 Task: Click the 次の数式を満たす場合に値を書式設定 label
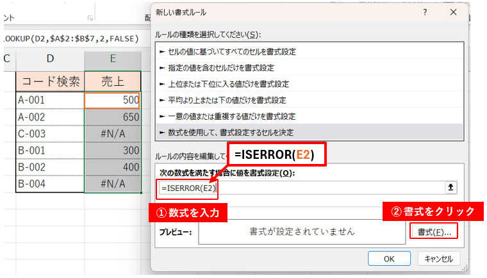point(227,173)
